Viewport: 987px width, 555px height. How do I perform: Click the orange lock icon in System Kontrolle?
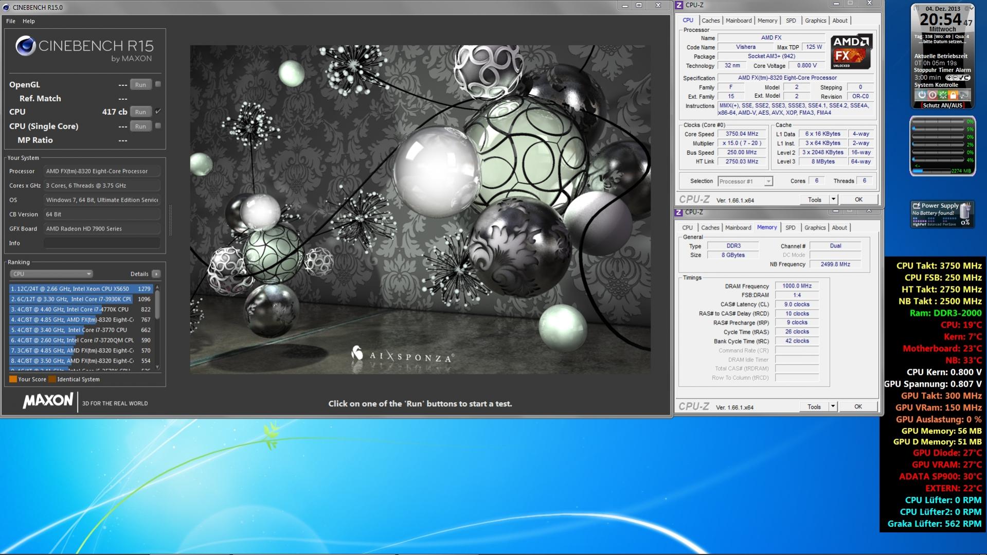click(x=953, y=95)
